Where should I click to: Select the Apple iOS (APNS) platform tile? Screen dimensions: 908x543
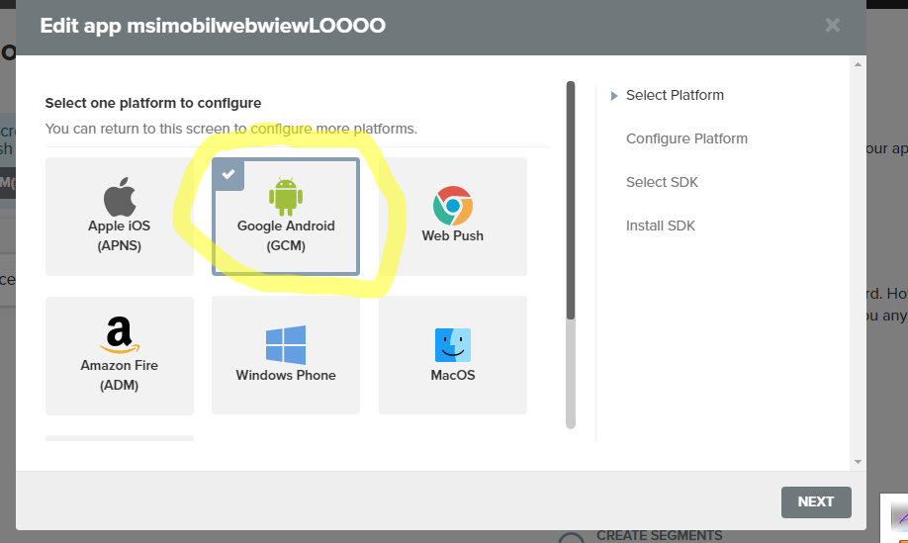coord(120,217)
